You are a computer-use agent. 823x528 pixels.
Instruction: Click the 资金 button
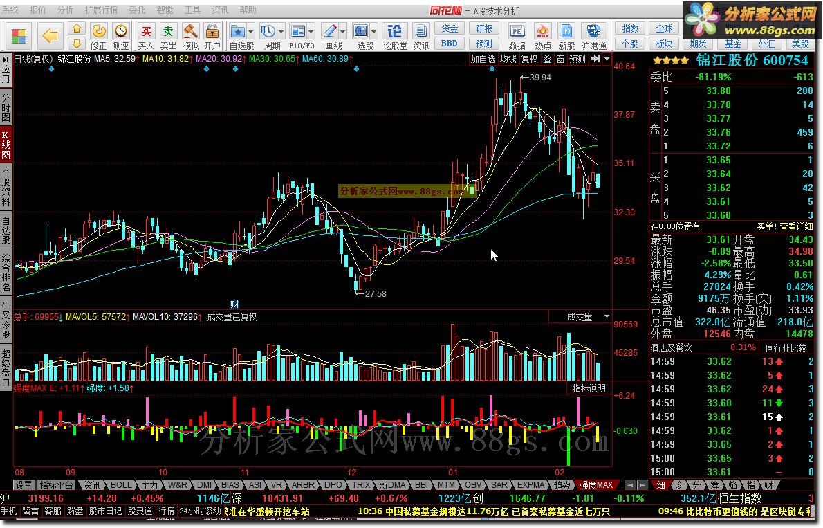(450, 28)
